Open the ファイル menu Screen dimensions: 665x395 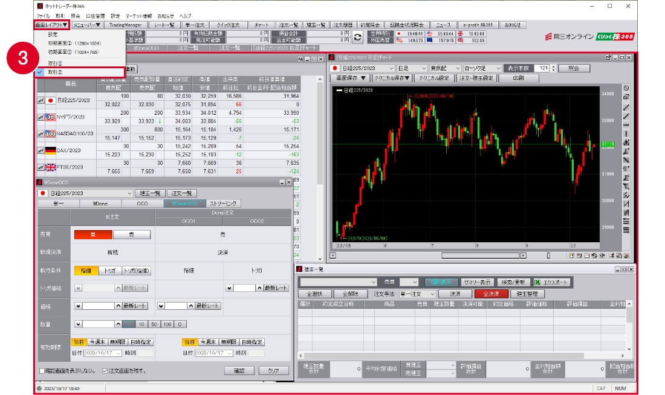click(43, 16)
